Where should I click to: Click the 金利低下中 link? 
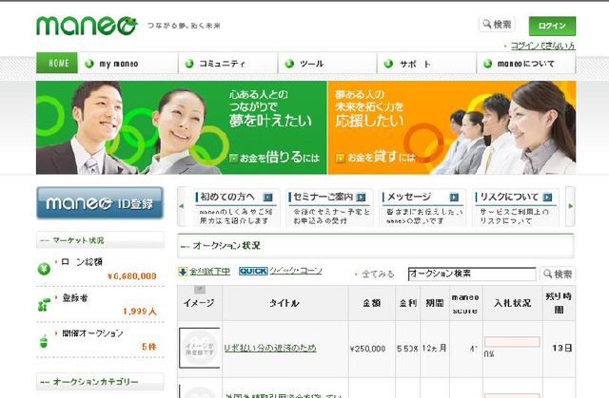pos(209,272)
